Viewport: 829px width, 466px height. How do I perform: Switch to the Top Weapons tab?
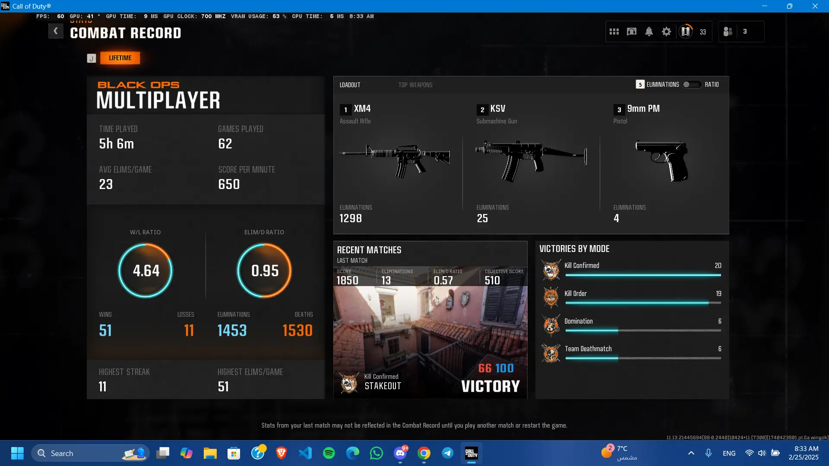tap(415, 85)
